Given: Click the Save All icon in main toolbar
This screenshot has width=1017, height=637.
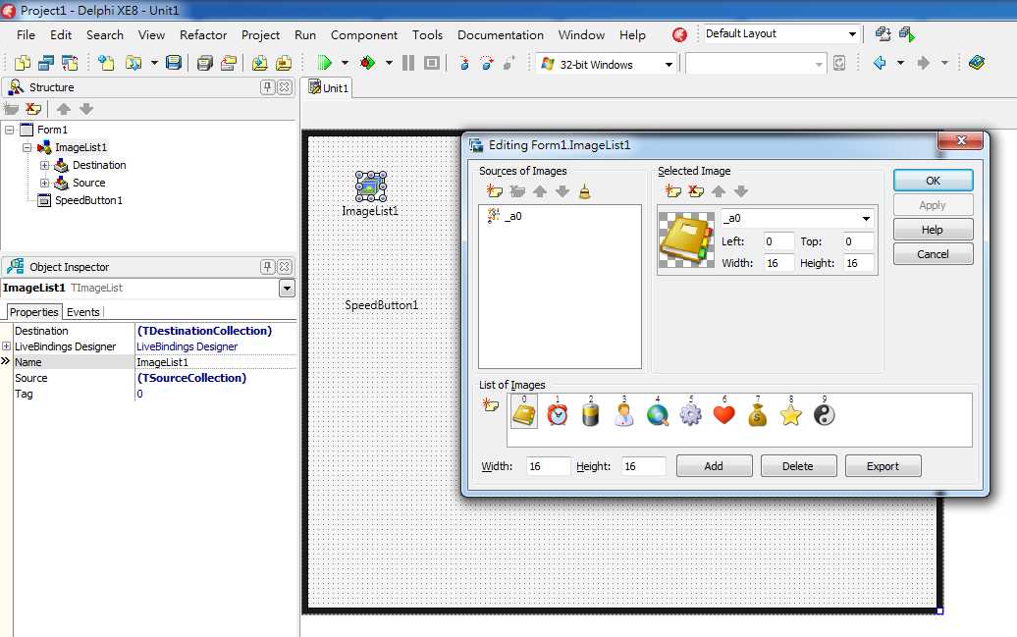Looking at the screenshot, I should (x=204, y=63).
